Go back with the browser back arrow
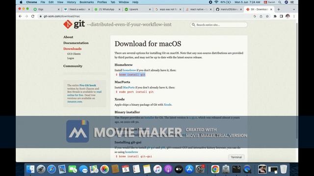The width and height of the screenshot is (314, 176). (20, 16)
